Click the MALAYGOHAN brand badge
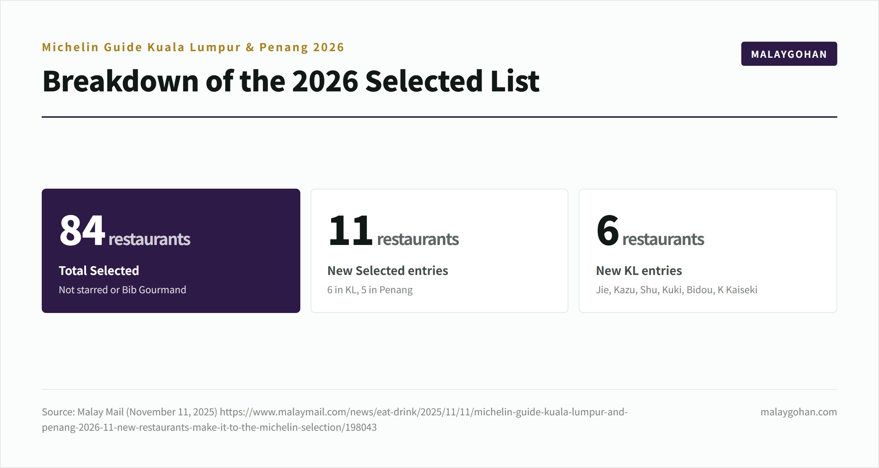Screen dimensions: 879x468 point(789,54)
